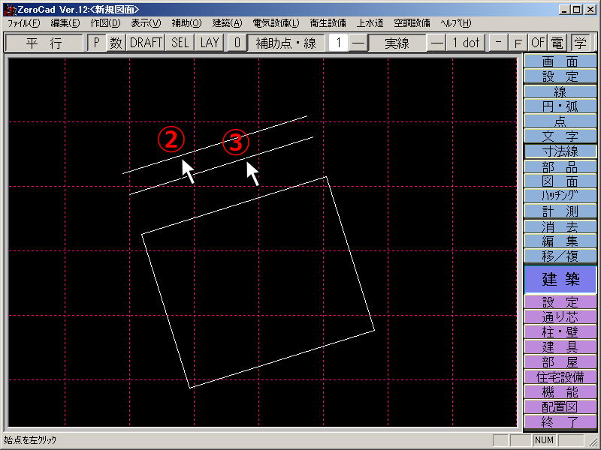
Task: Toggle the P toolbar button
Action: click(x=97, y=43)
